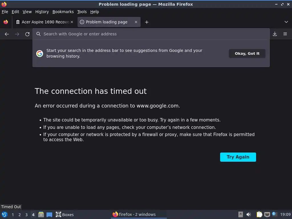
Task: Go back one page
Action: 7,34
